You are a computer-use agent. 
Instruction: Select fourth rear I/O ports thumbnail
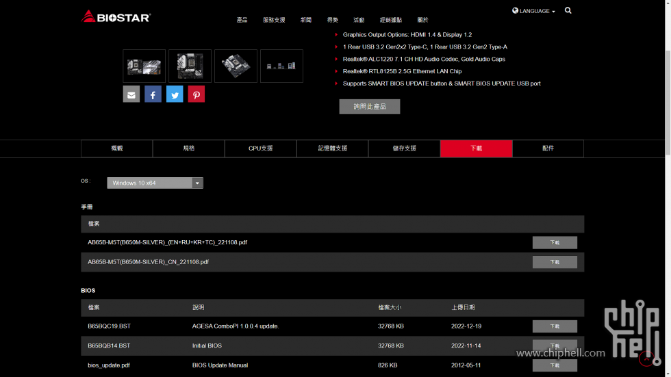(x=281, y=66)
